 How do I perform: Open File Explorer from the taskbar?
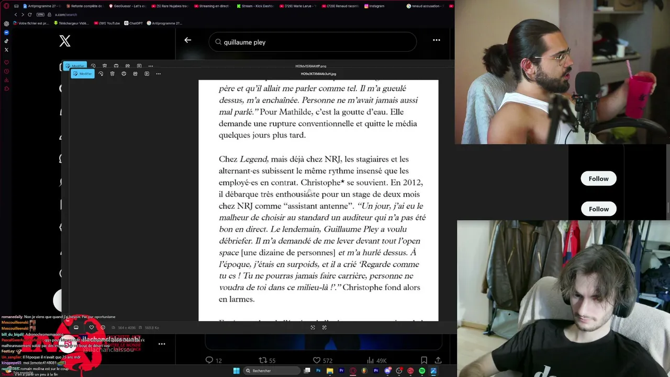(x=330, y=371)
